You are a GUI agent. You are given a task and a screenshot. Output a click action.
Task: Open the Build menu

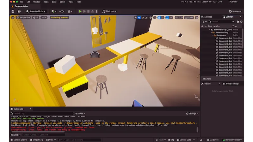click(x=54, y=2)
